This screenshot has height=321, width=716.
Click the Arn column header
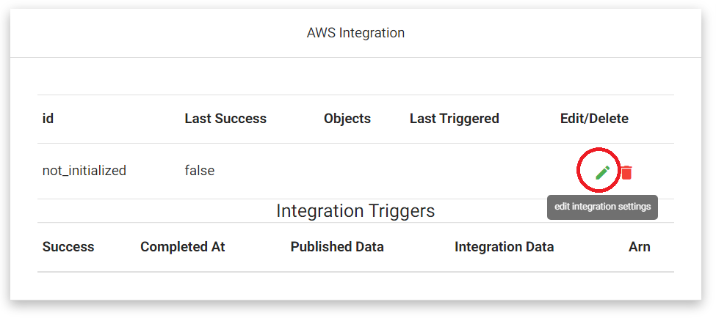pyautogui.click(x=640, y=247)
